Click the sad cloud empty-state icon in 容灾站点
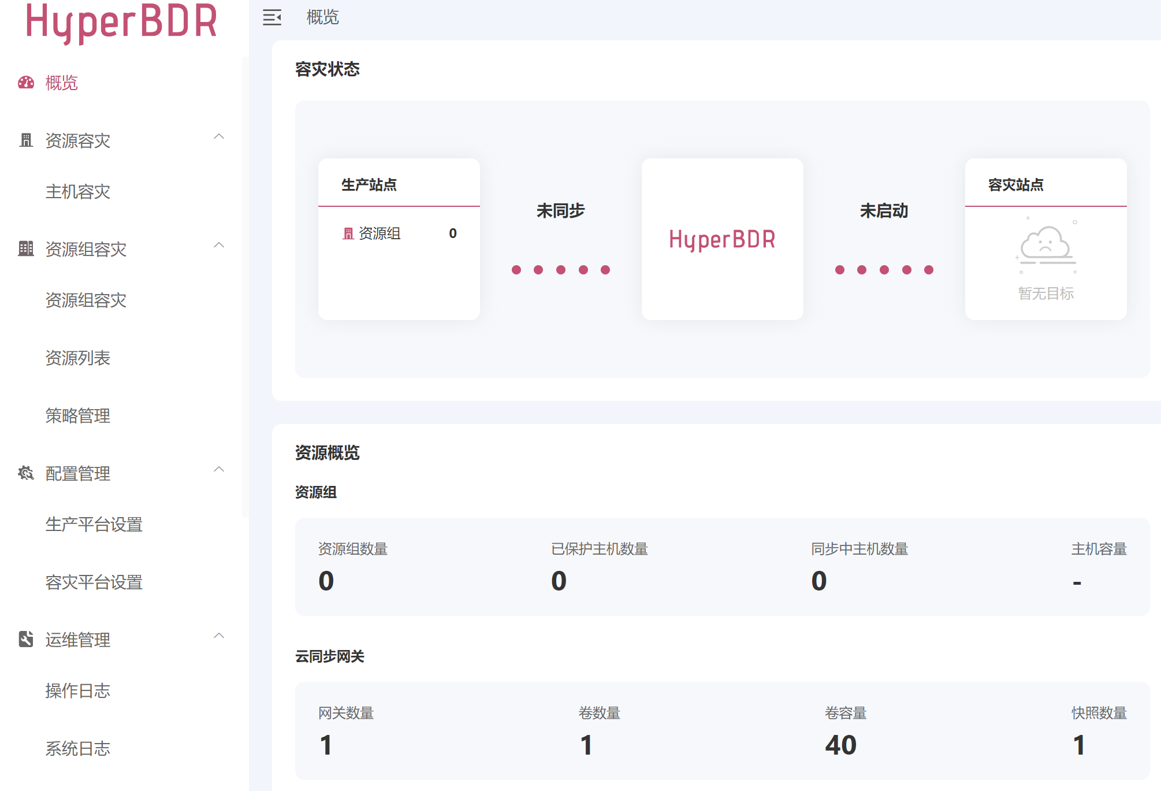Viewport: 1161px width, 791px height. pyautogui.click(x=1046, y=246)
